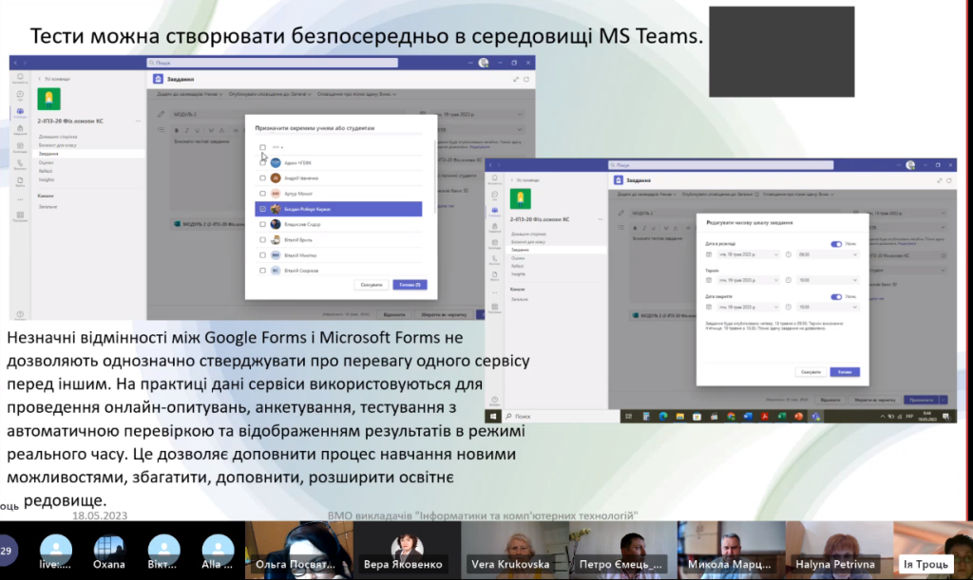The height and width of the screenshot is (580, 973).
Task: Tick the checkbox for Адмін ЧГЕФК
Action: tap(262, 163)
